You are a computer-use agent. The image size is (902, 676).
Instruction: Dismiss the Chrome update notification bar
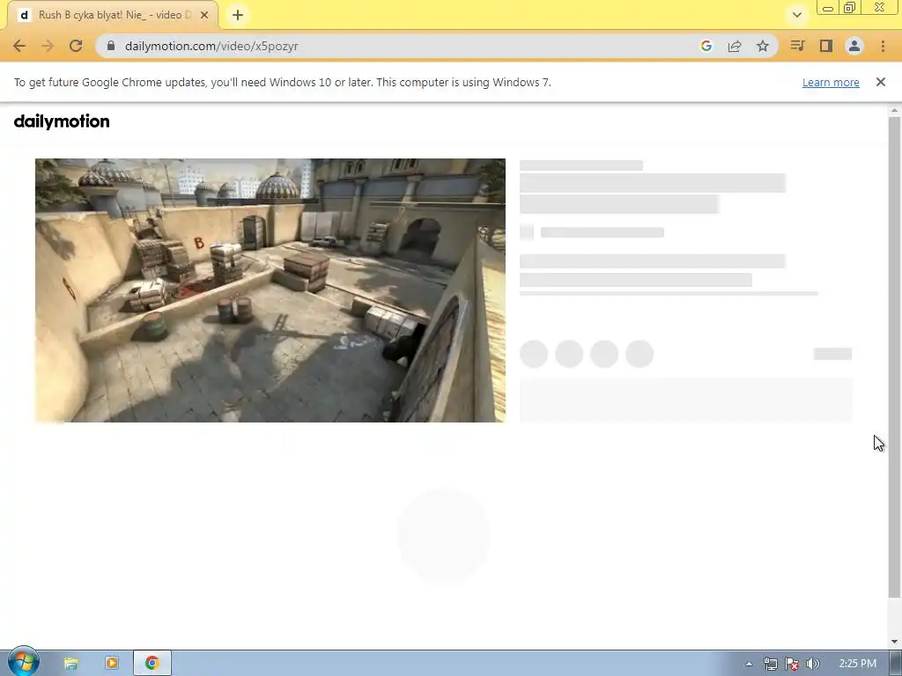tap(881, 82)
